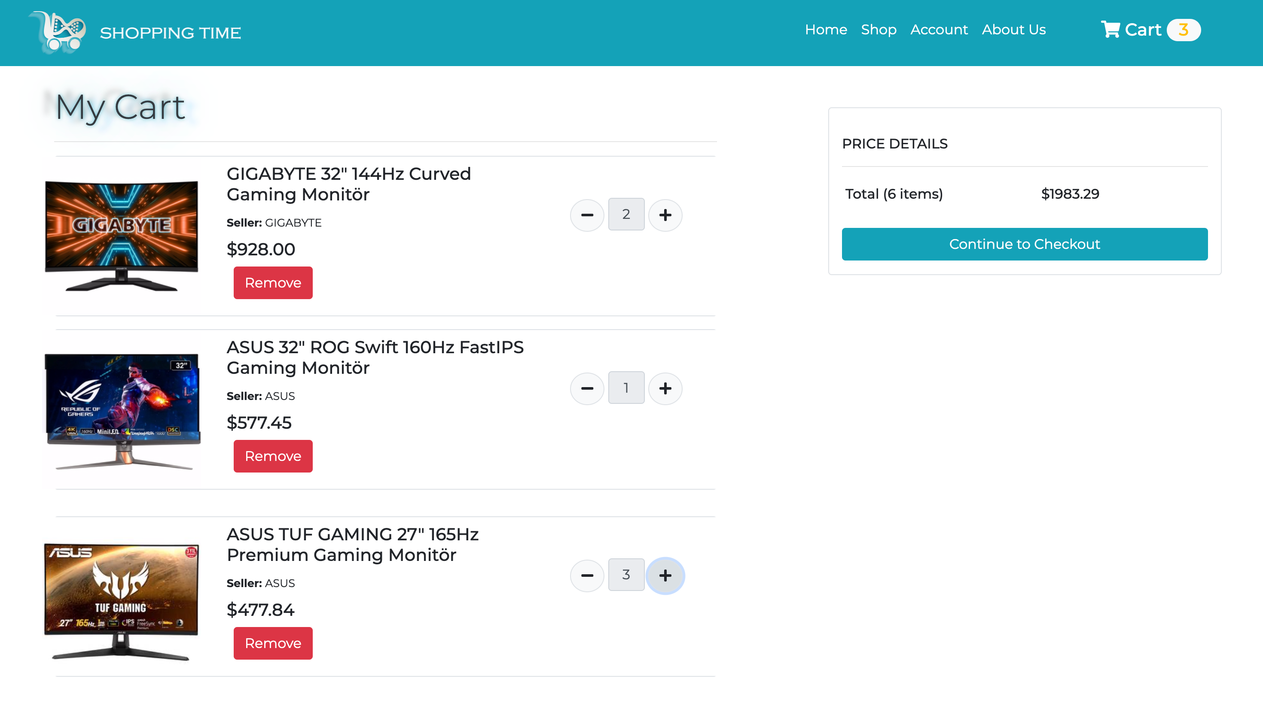Image resolution: width=1263 pixels, height=715 pixels.
Task: Visit the About Us page
Action: coord(1013,30)
